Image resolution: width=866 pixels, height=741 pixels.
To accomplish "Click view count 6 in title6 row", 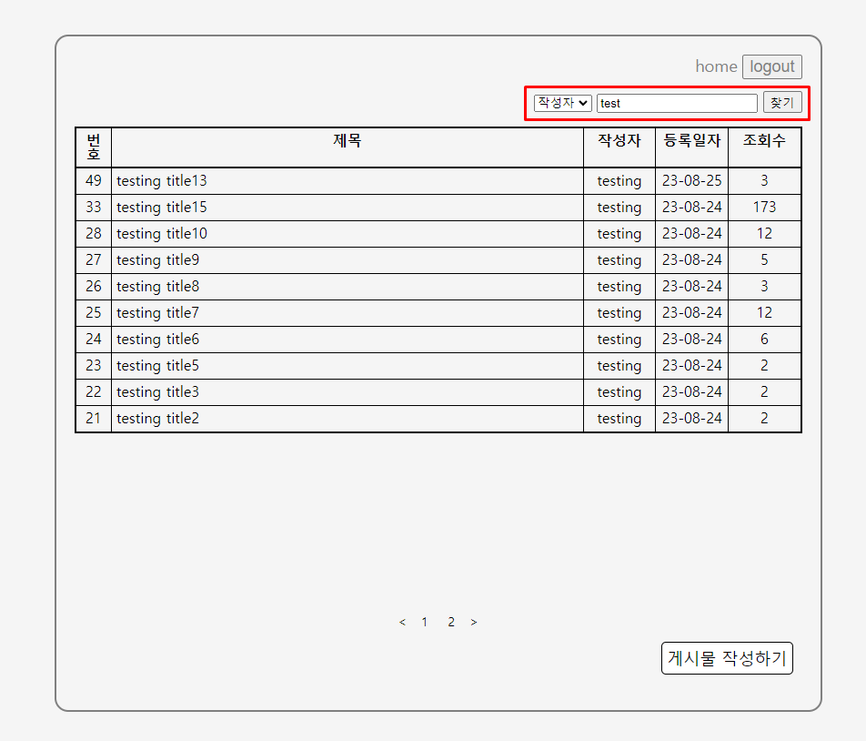I will coord(764,340).
